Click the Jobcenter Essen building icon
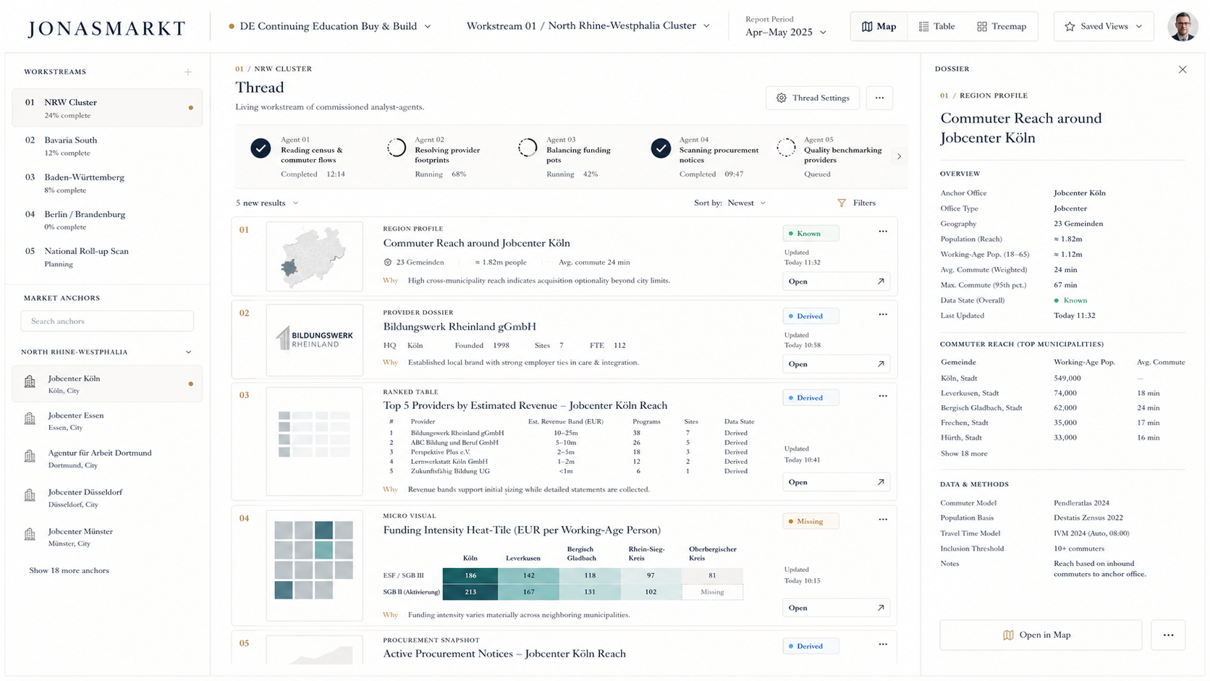Screen dimensions: 1210x681 click(30, 420)
